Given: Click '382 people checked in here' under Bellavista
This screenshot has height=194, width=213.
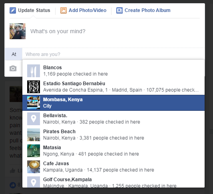Looking at the screenshot, I should [x=110, y=122].
